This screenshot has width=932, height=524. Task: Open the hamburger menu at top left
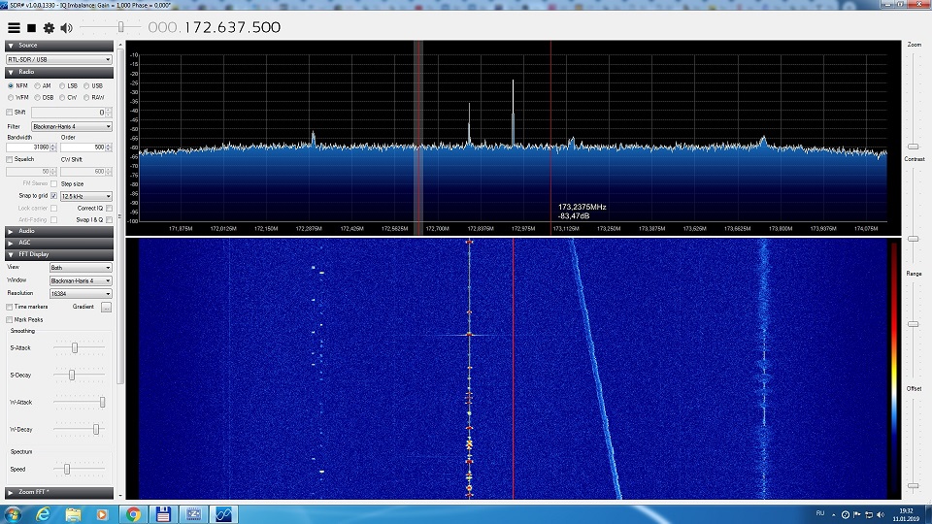[x=14, y=28]
